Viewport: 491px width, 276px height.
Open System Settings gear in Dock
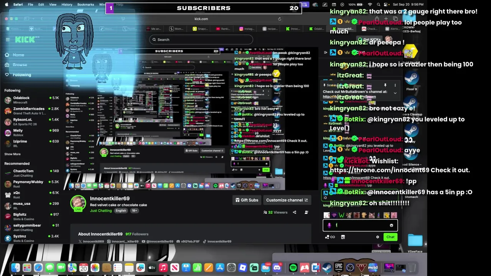point(231,268)
